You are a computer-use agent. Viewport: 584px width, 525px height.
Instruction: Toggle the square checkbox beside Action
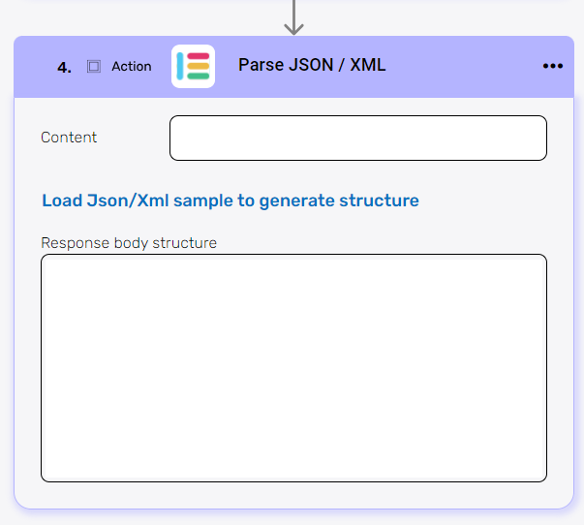(94, 66)
